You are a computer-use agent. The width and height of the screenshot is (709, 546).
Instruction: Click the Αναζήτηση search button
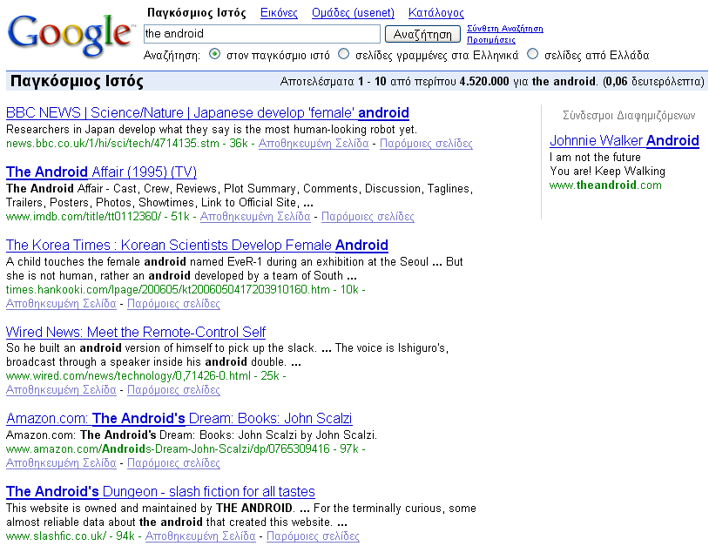pyautogui.click(x=422, y=34)
